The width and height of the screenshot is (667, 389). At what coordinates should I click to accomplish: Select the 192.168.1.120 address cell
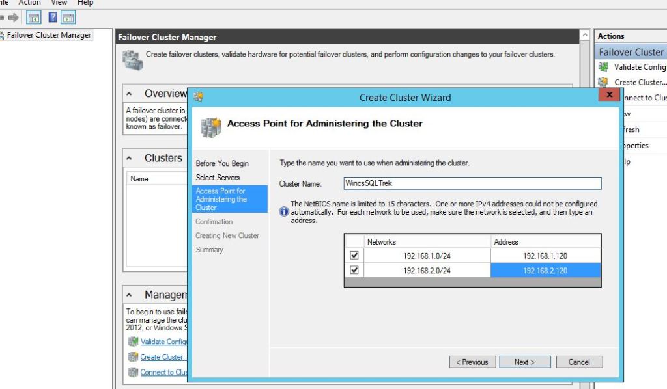click(545, 256)
